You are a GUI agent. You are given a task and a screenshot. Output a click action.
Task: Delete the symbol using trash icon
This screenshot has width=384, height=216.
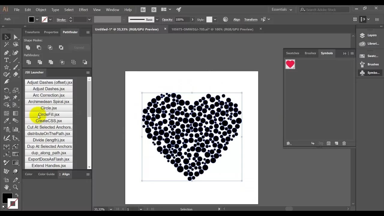(344, 143)
